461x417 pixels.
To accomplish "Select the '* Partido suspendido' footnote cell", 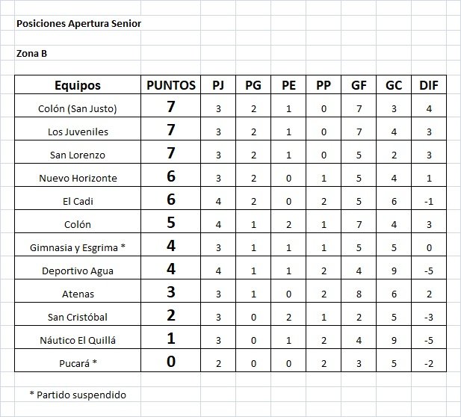I will tap(78, 395).
